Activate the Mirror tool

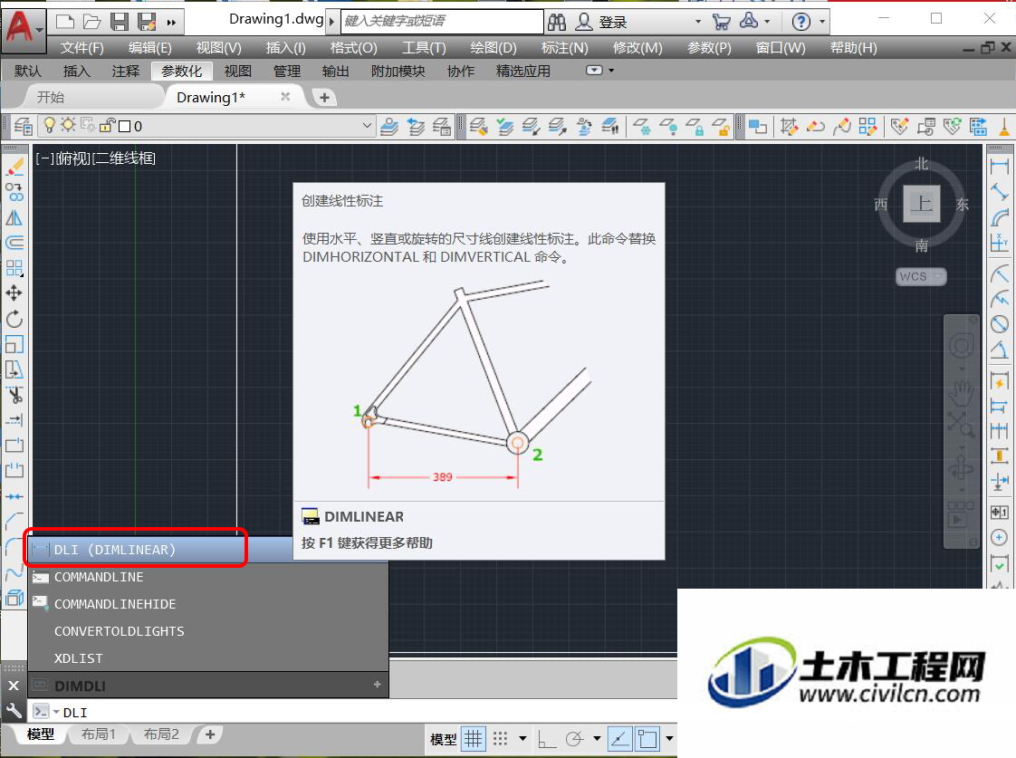[x=14, y=217]
